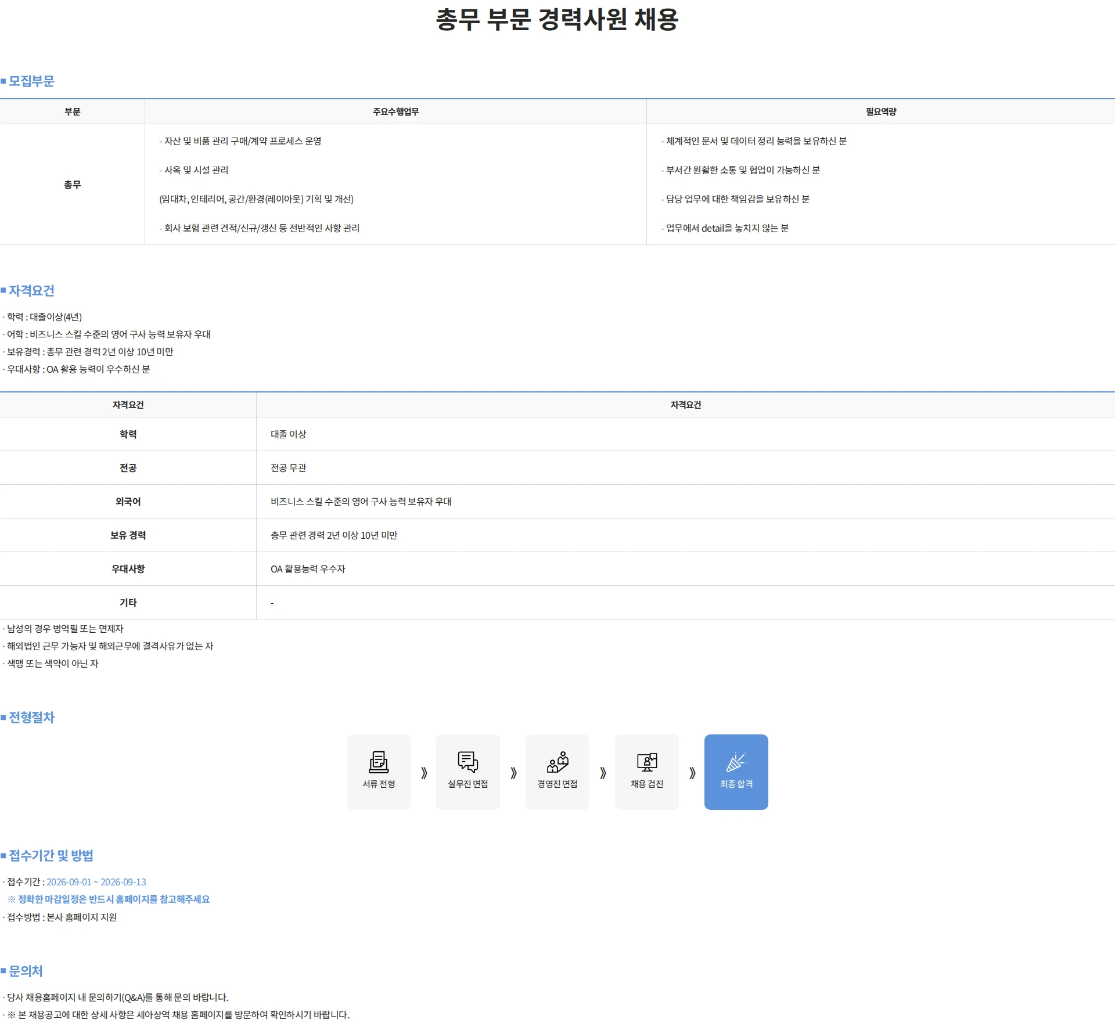The image size is (1115, 1034).
Task: Click the 색맹 또는 색약이 아닌 자 line
Action: 51,664
